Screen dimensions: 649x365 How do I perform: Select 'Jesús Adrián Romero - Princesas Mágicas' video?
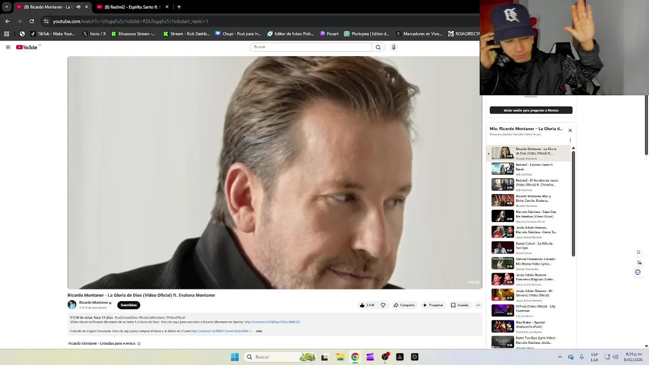coord(529,279)
